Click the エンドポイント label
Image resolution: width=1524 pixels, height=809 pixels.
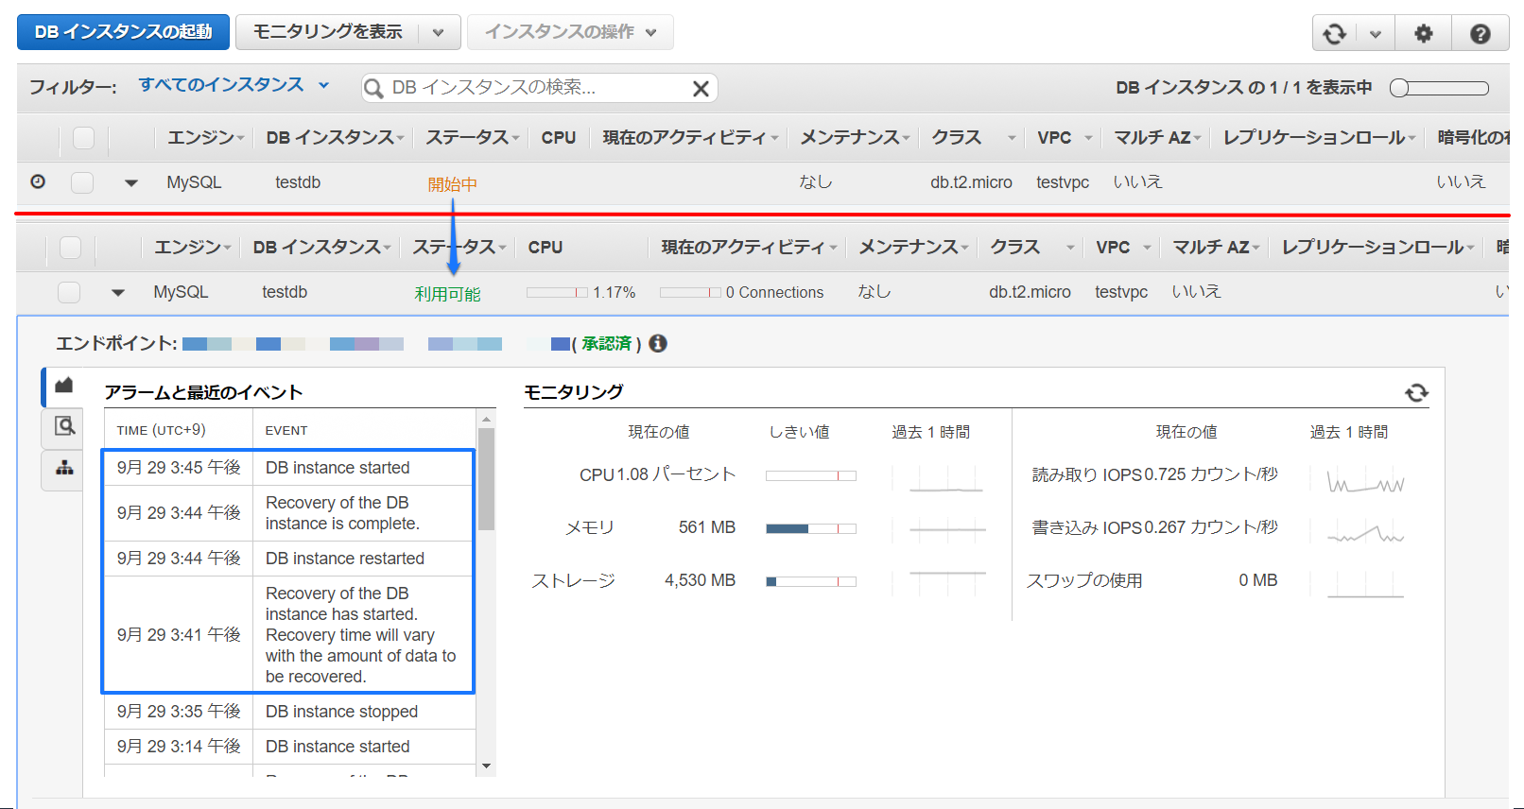pos(116,343)
